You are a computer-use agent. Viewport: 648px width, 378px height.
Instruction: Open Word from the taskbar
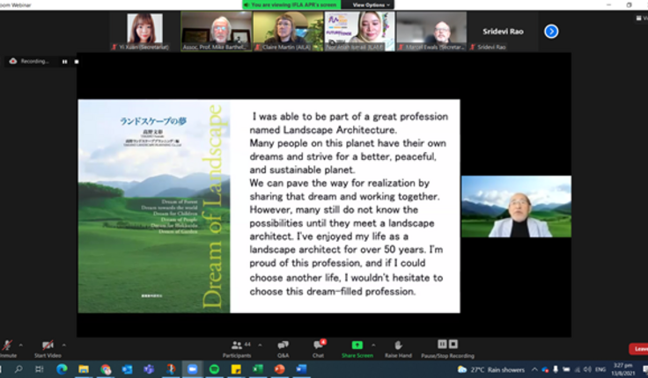(x=301, y=369)
